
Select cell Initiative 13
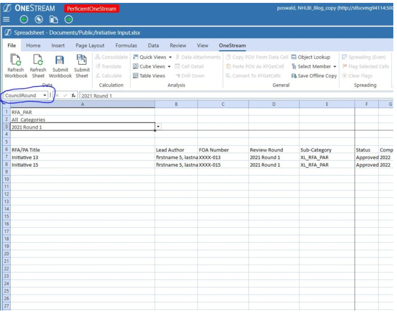click(82, 157)
